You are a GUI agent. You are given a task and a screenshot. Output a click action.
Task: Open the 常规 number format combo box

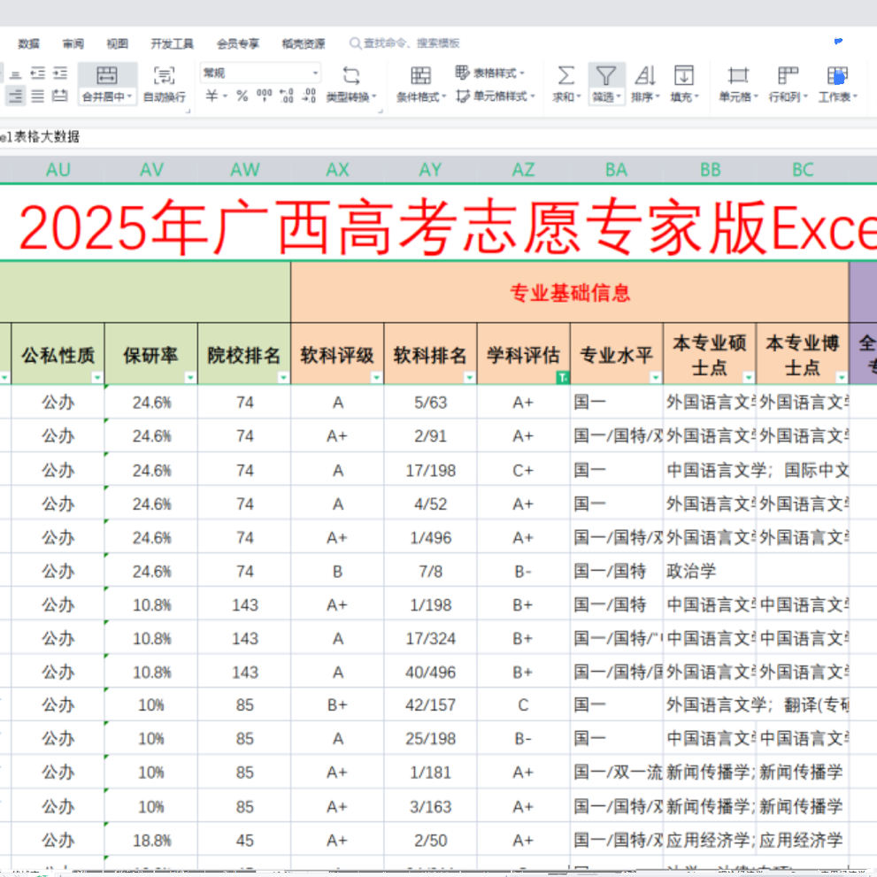tap(260, 73)
